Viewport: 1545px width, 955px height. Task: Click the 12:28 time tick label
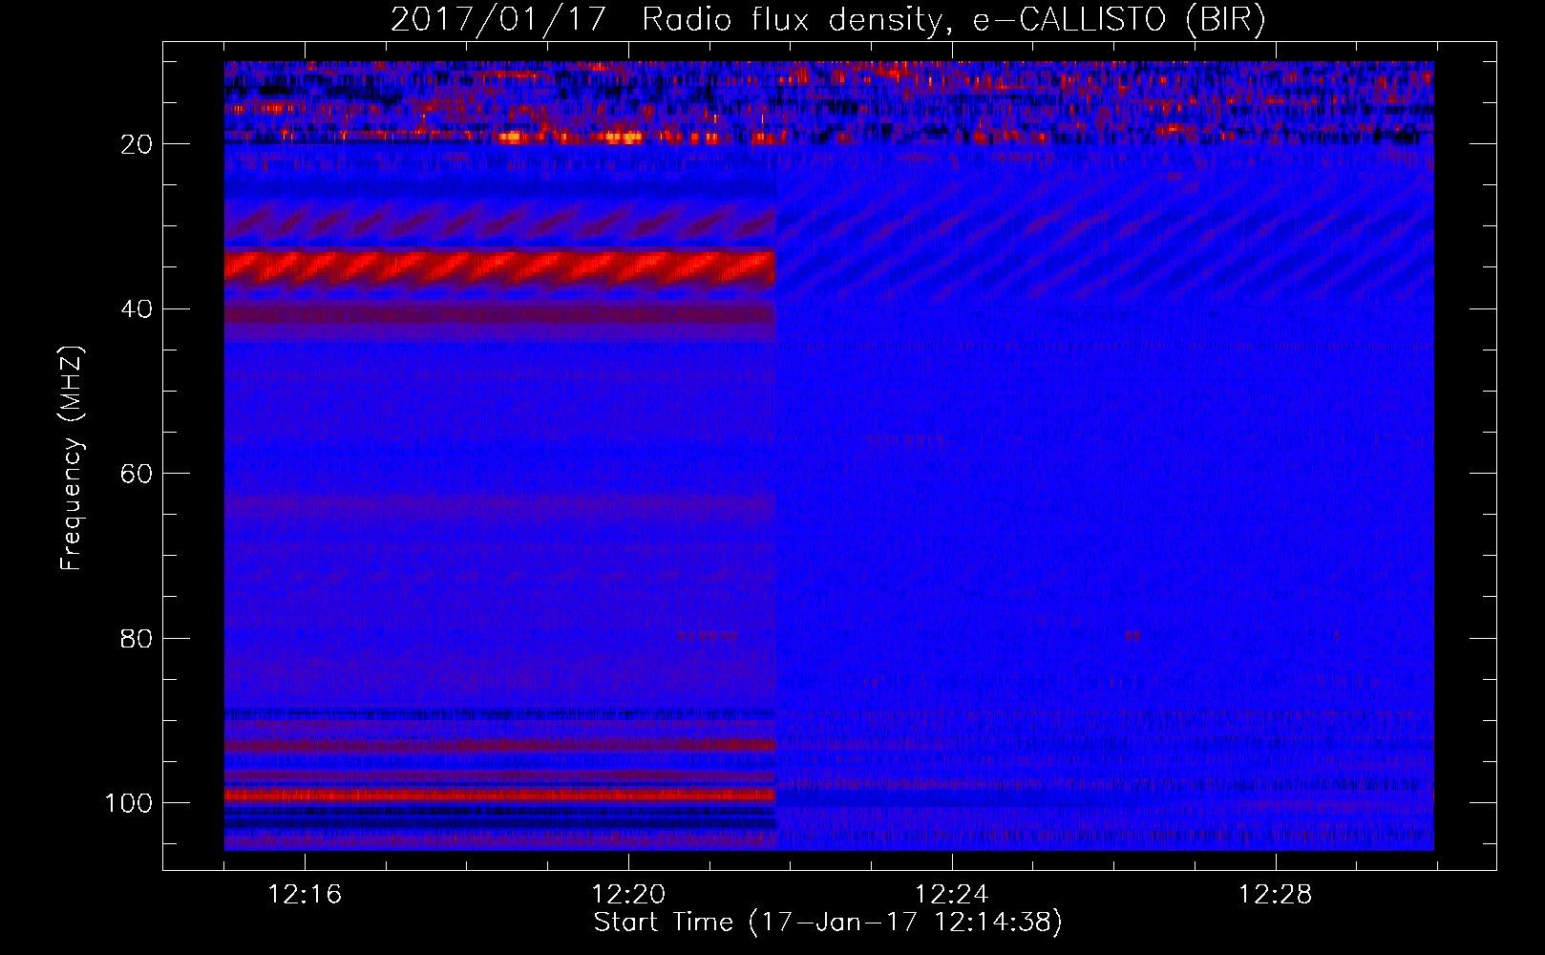tap(1275, 895)
